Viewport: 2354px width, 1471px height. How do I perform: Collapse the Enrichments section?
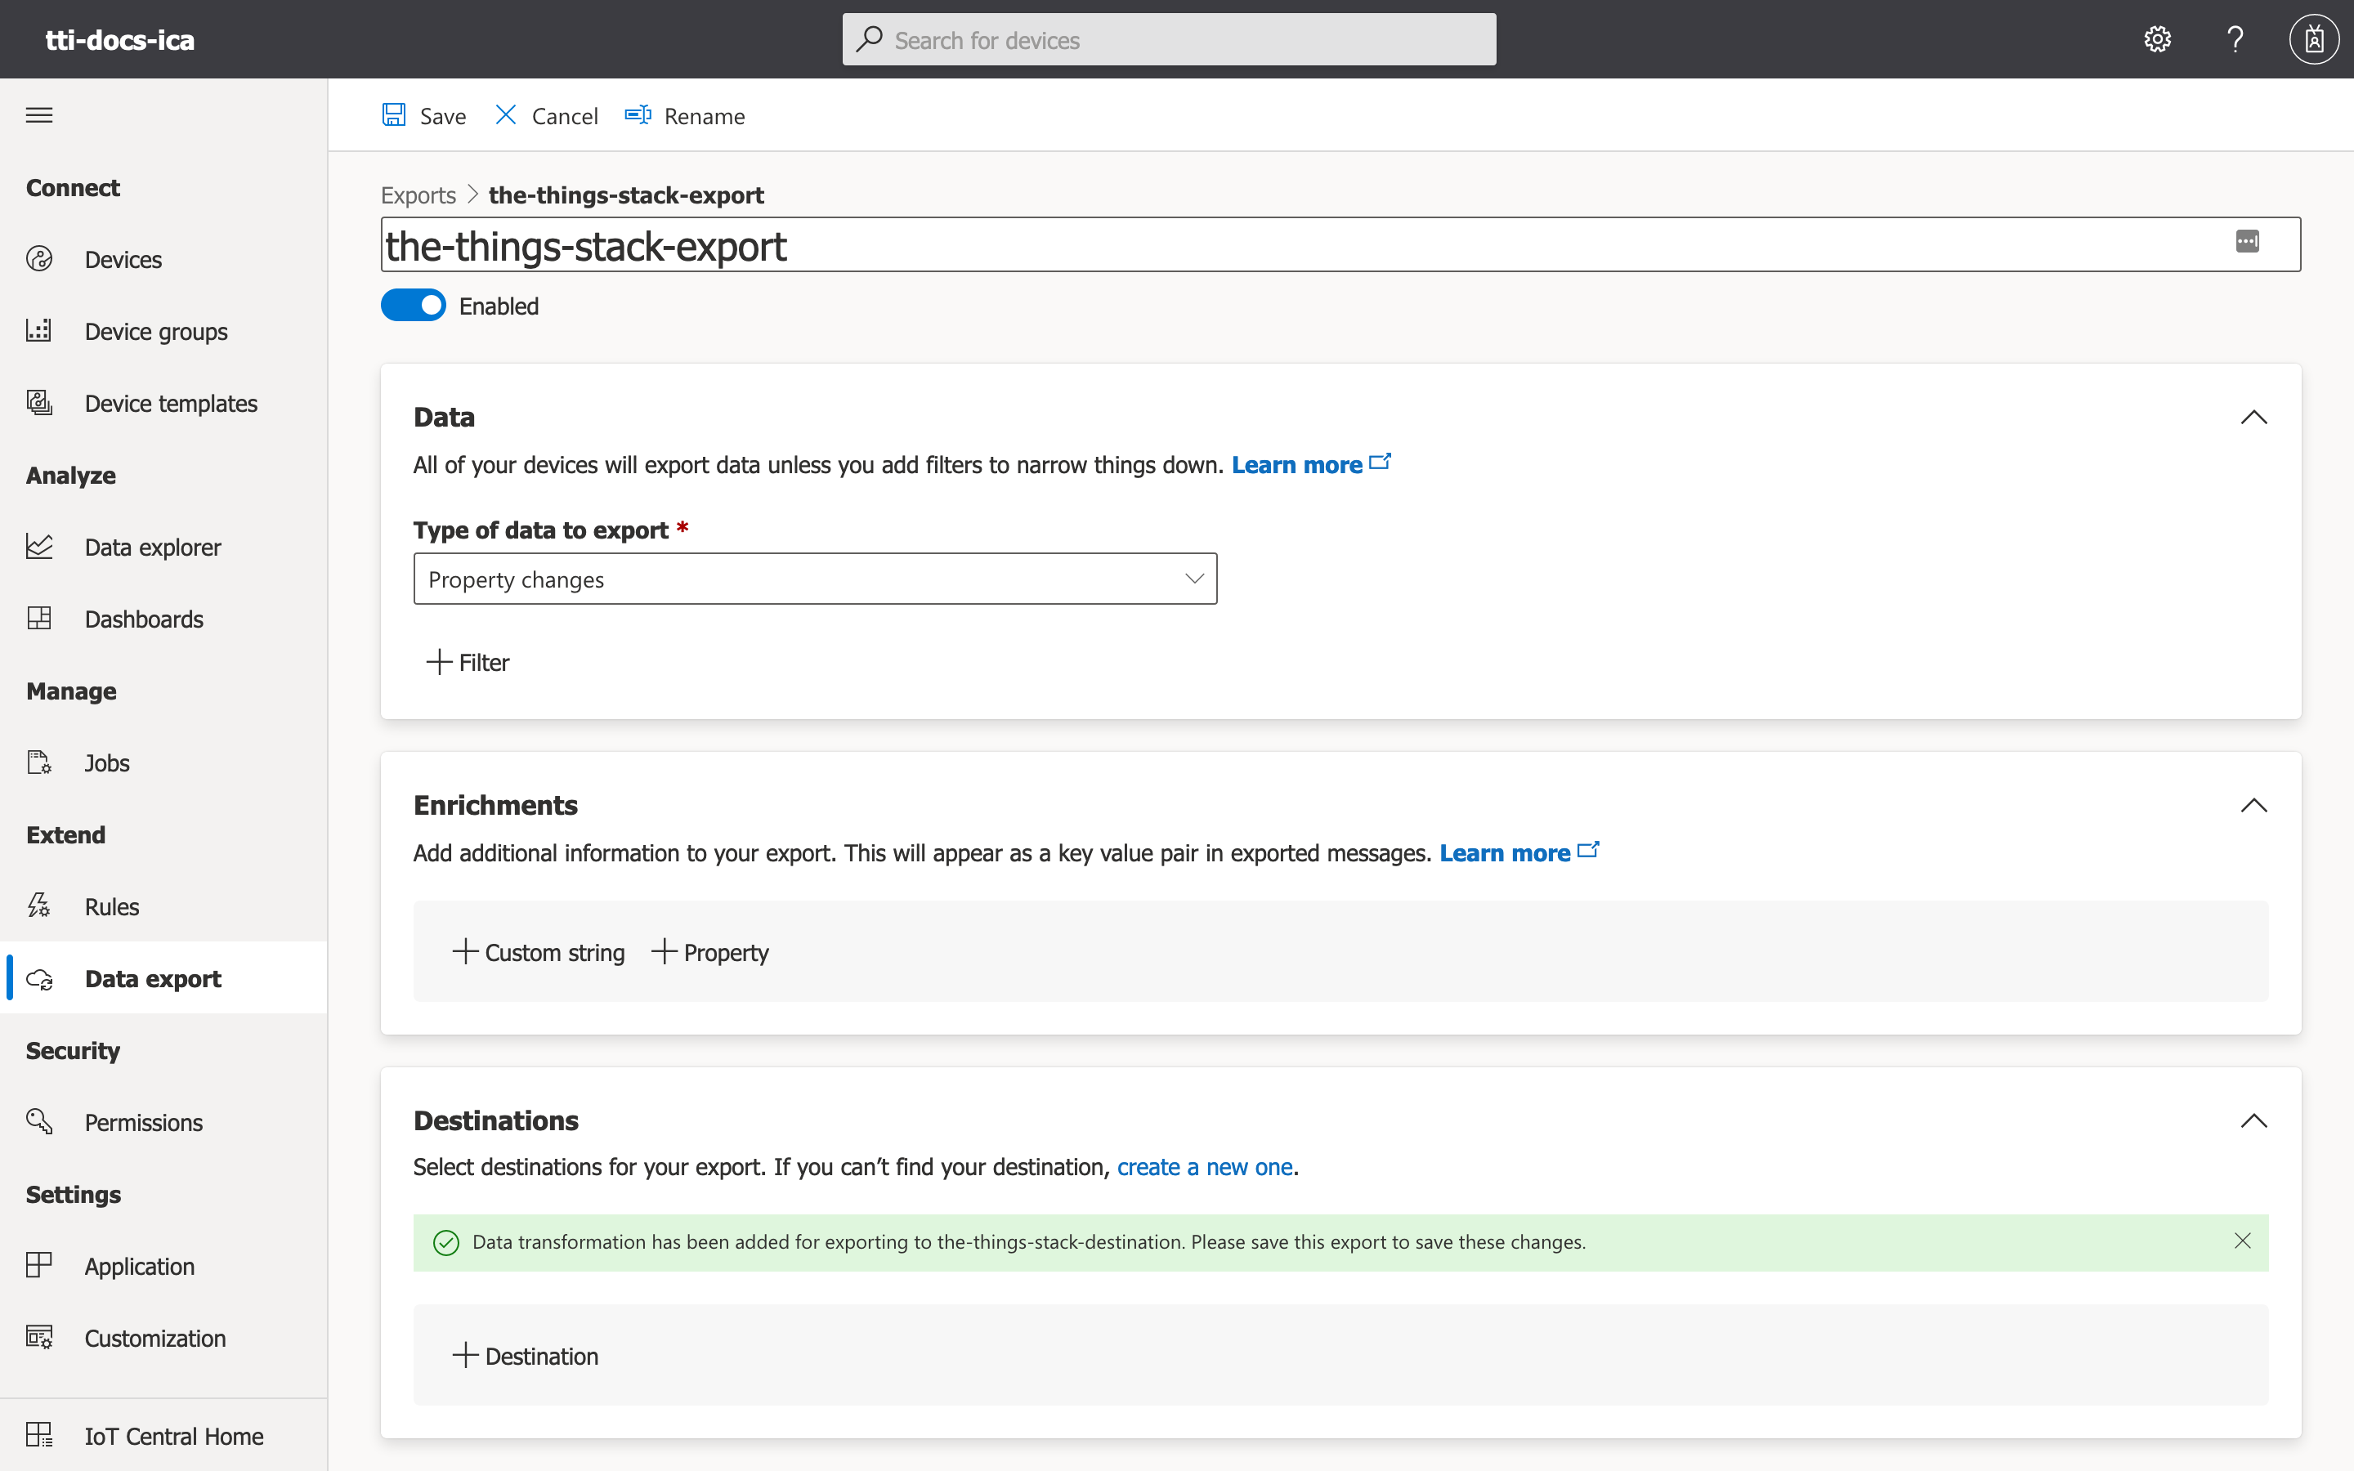[x=2255, y=805]
